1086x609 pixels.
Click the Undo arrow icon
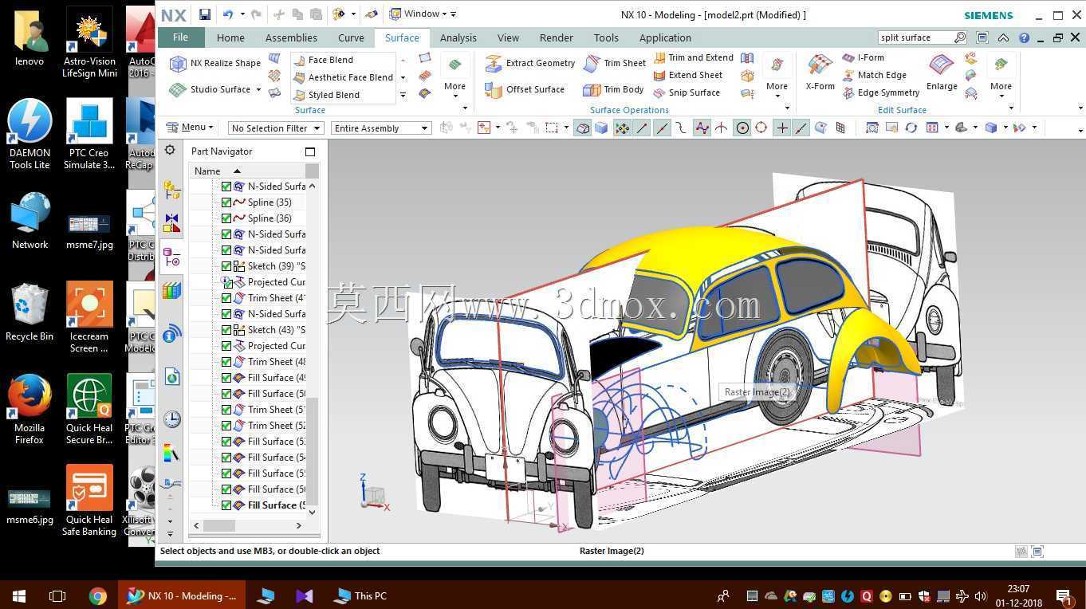click(228, 14)
